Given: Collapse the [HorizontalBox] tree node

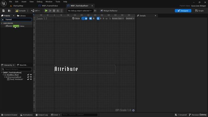Looking at the screenshot, I should coord(5,77).
